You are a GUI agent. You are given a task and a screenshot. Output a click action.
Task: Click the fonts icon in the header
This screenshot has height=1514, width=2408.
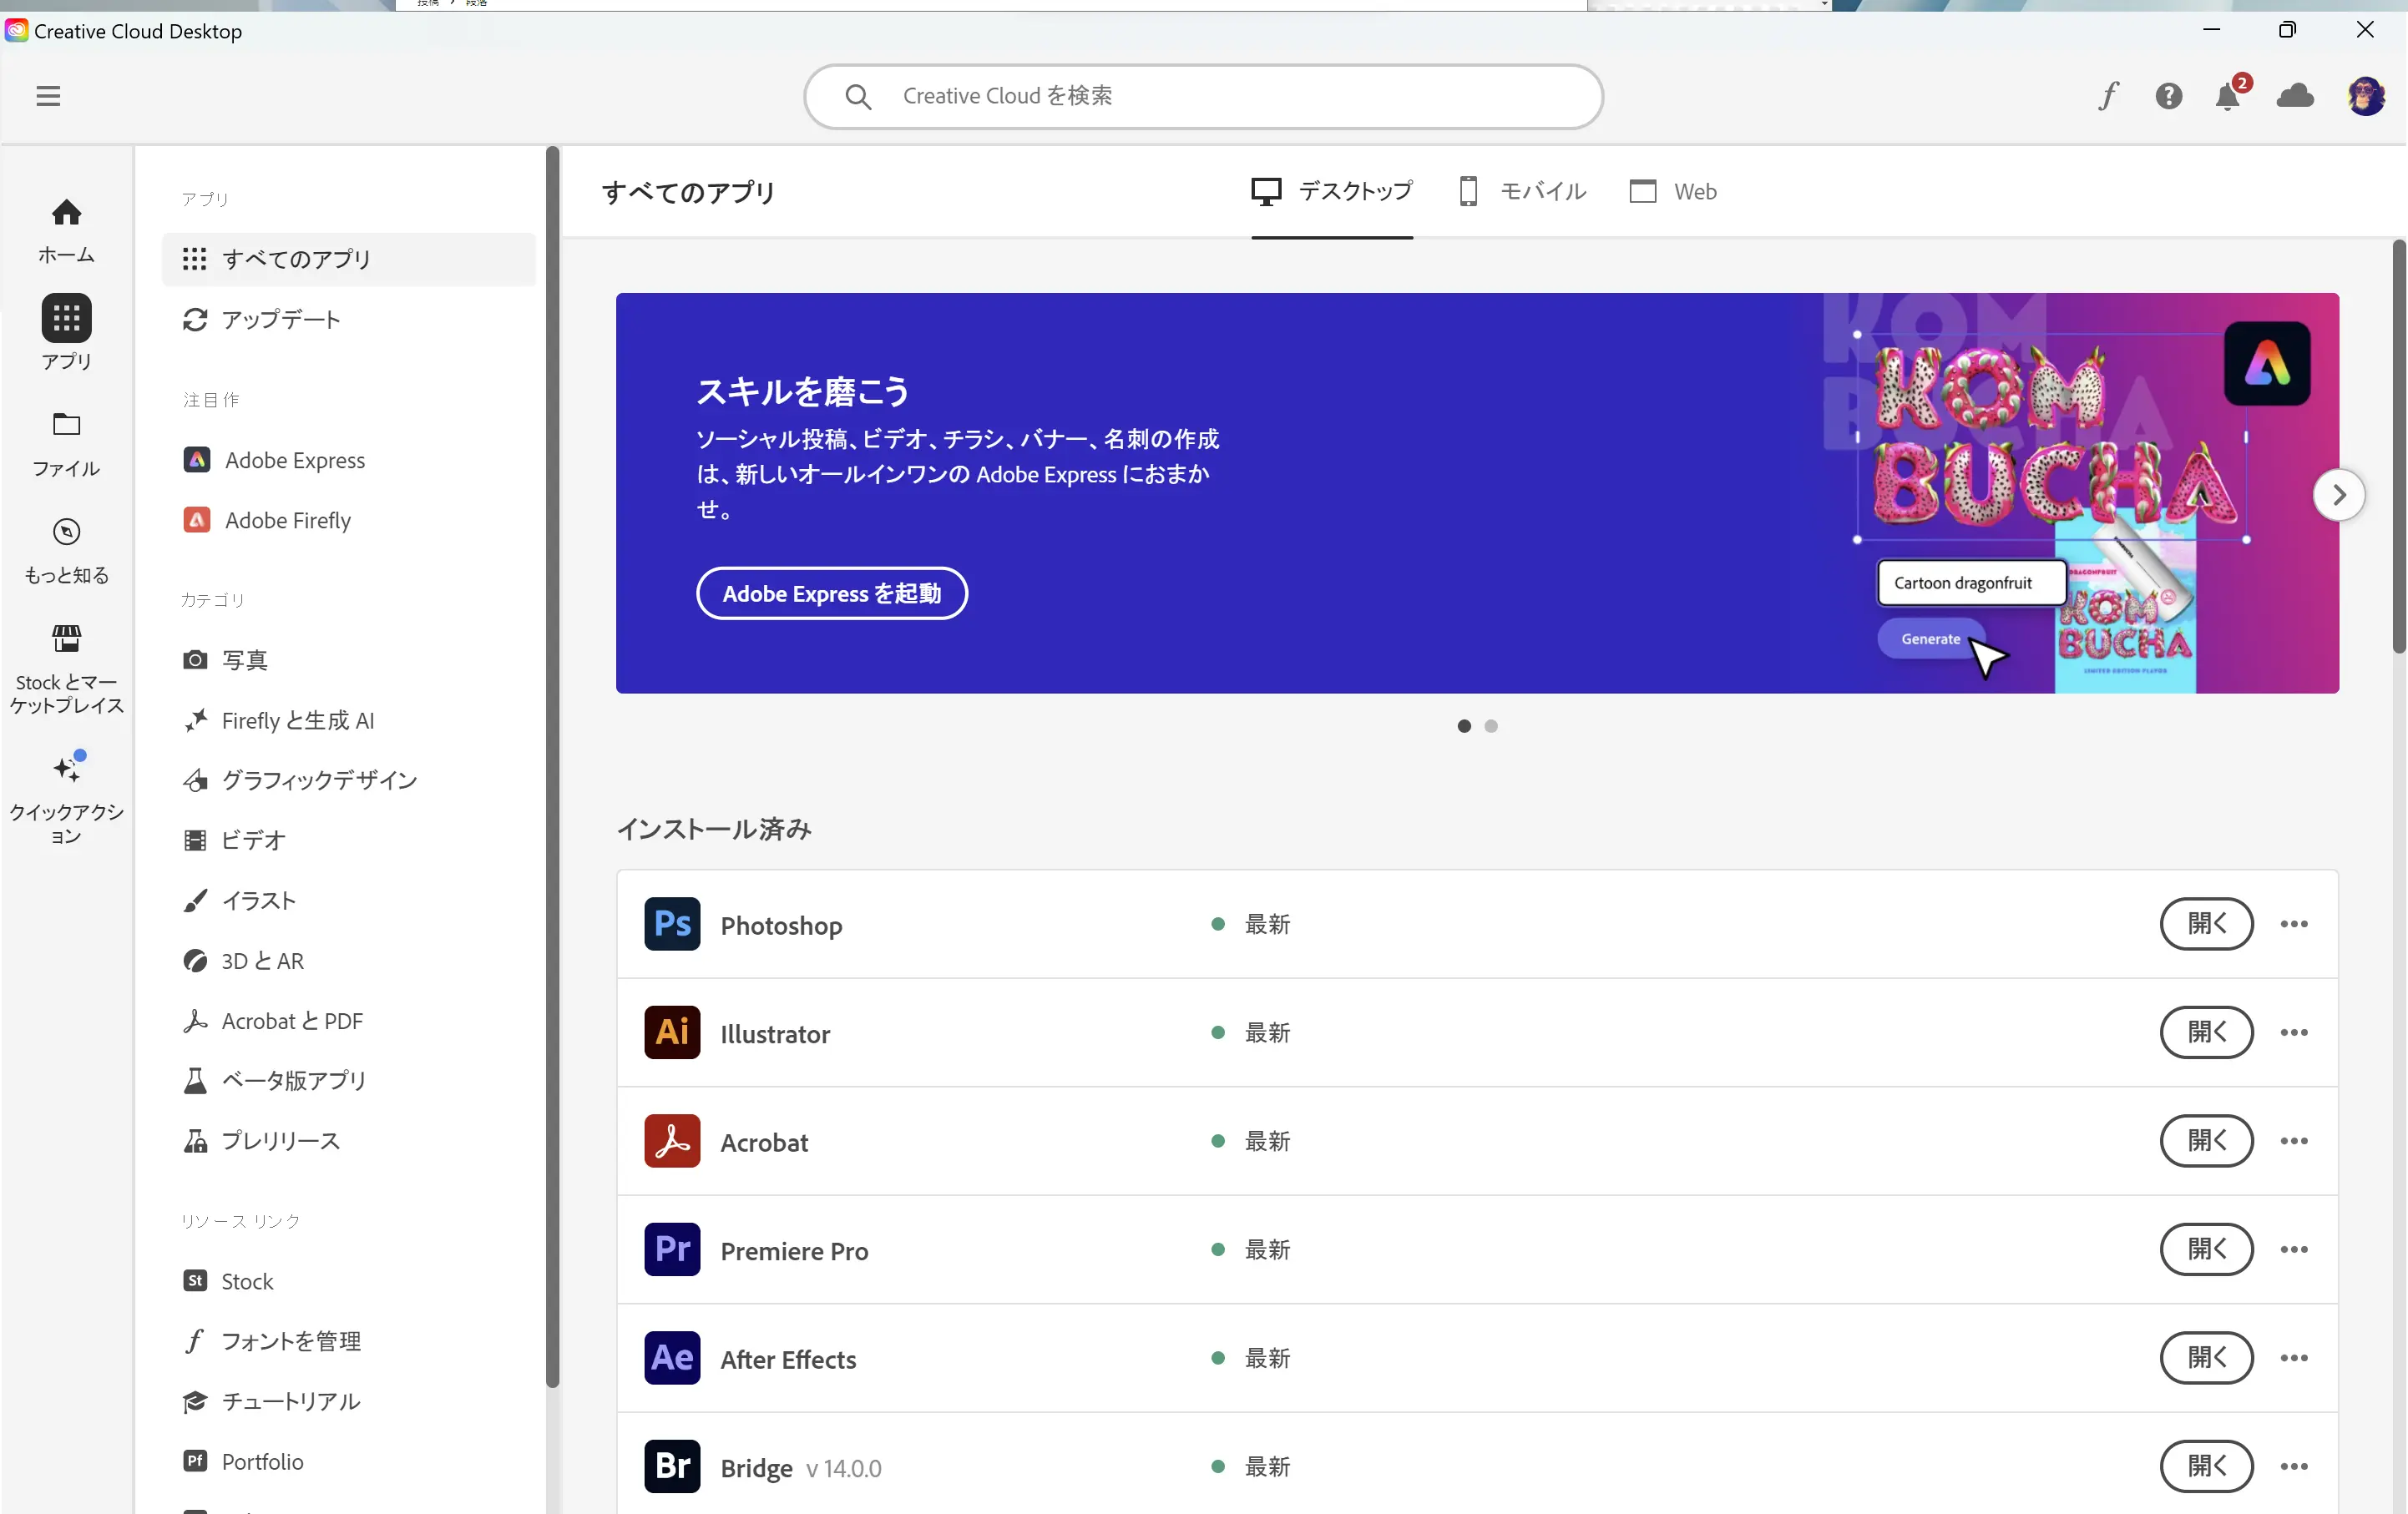[2109, 96]
